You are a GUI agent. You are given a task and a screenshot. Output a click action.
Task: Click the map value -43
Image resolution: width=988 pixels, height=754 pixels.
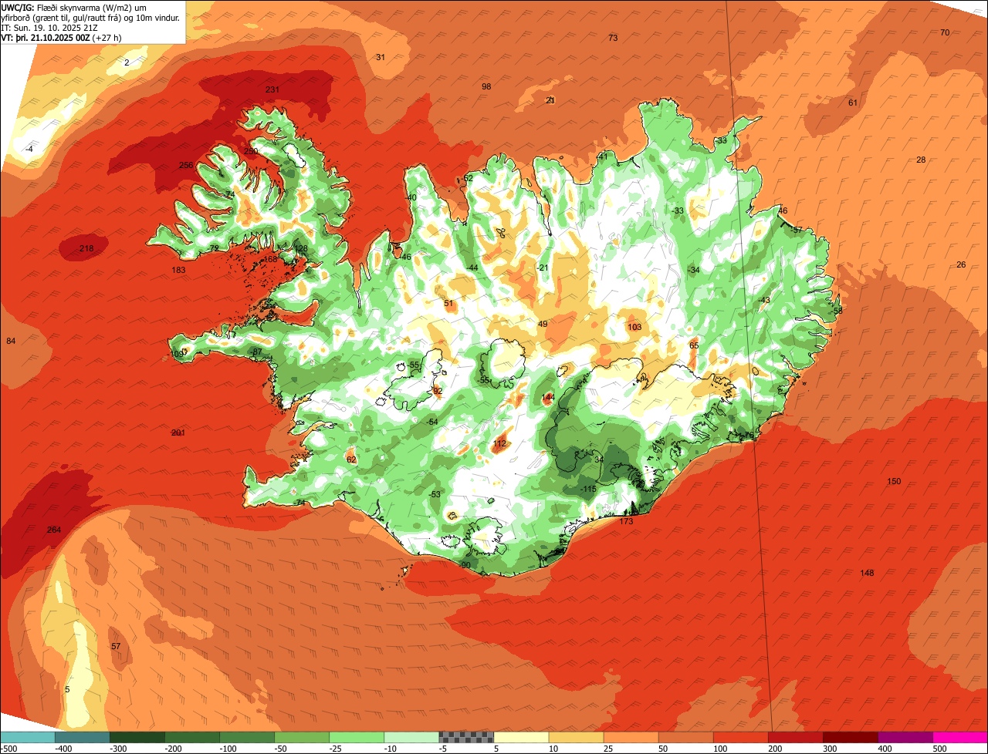[x=764, y=300]
